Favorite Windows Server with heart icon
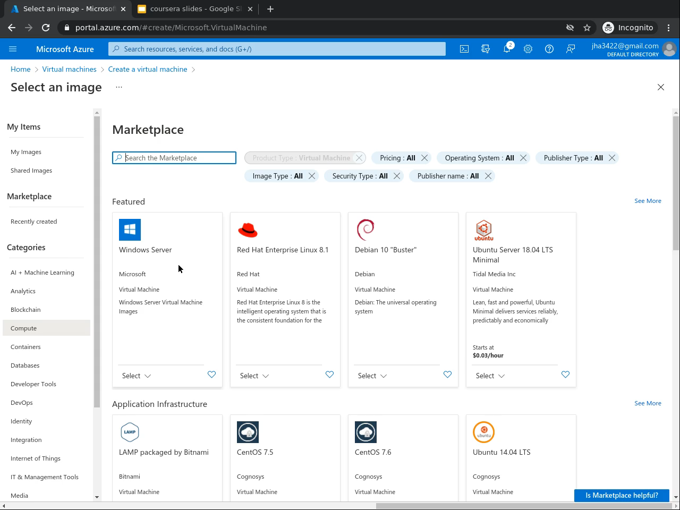 [211, 375]
